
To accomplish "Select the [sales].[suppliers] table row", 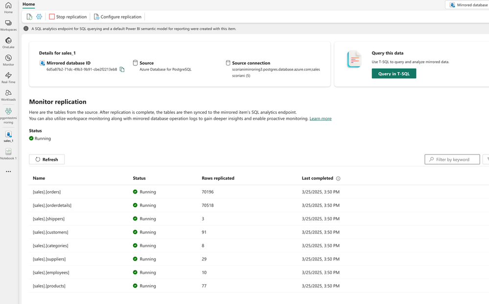I will point(259,259).
